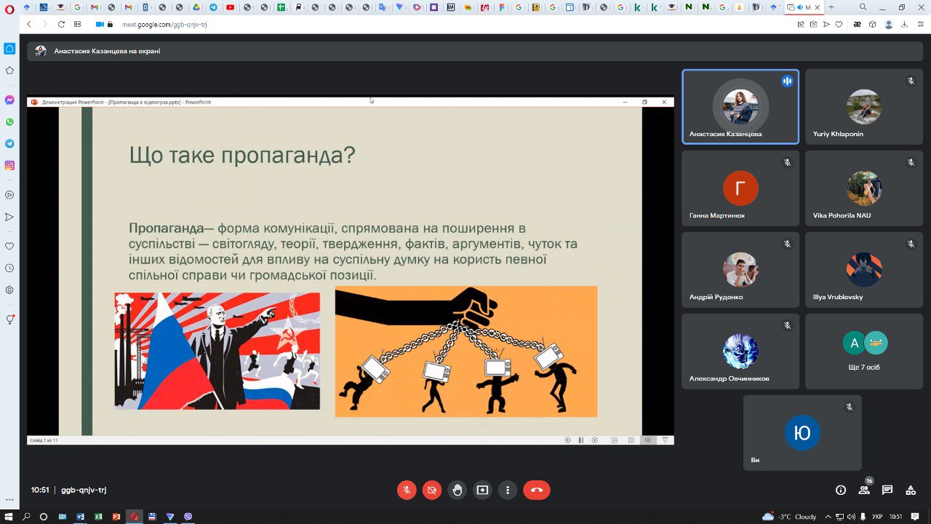Leave the call with red hang-up button
Image resolution: width=931 pixels, height=524 pixels.
click(537, 490)
